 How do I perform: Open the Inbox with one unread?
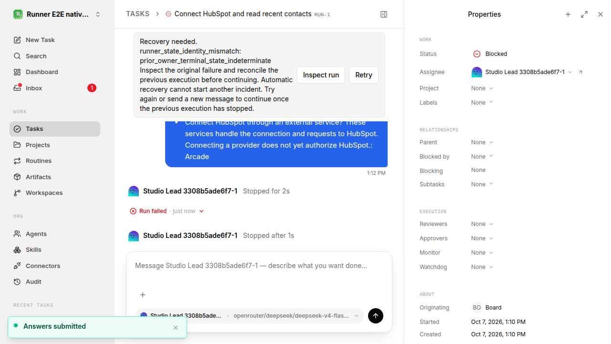pyautogui.click(x=55, y=88)
